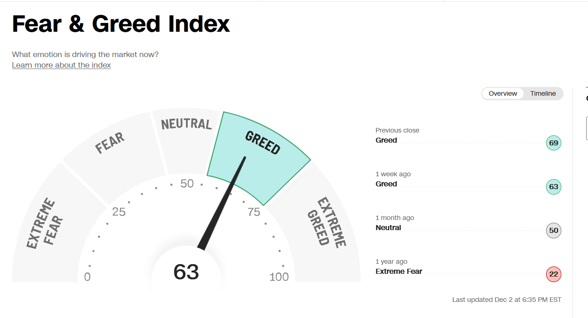Viewport: 588px width, 318px height.
Task: Open the 'Learn more about the index' link
Action: coord(61,65)
